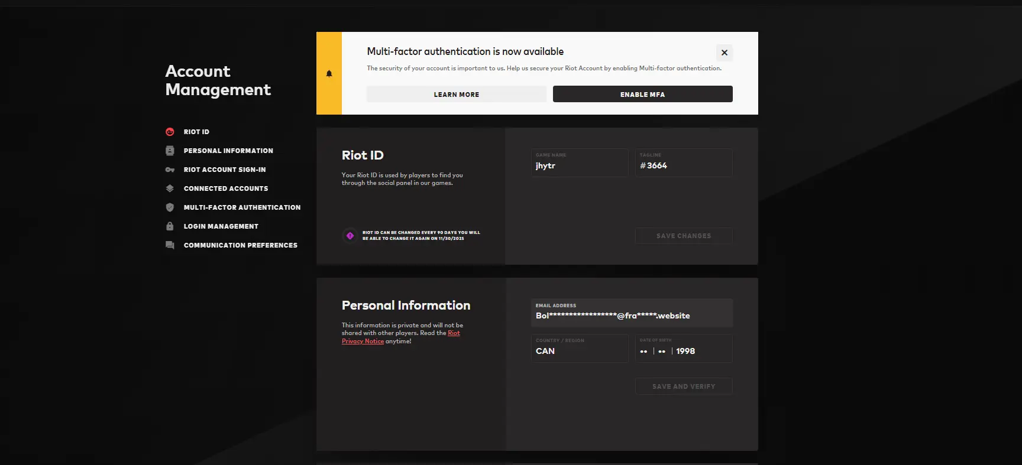This screenshot has height=465, width=1022.
Task: Click the notification bell icon in banner
Action: click(x=329, y=74)
